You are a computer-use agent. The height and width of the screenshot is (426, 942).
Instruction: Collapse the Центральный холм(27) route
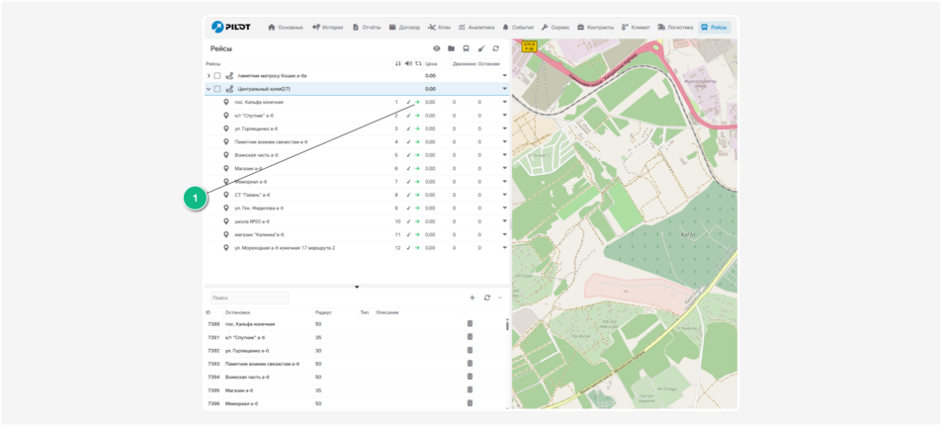click(209, 89)
